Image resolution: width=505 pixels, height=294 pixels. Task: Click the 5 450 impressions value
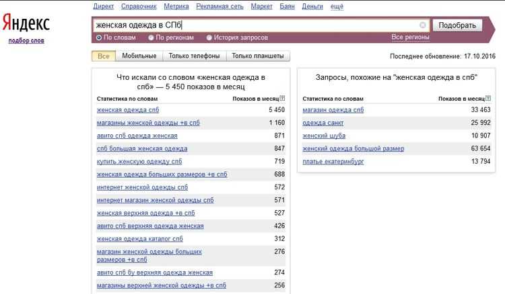pyautogui.click(x=277, y=110)
